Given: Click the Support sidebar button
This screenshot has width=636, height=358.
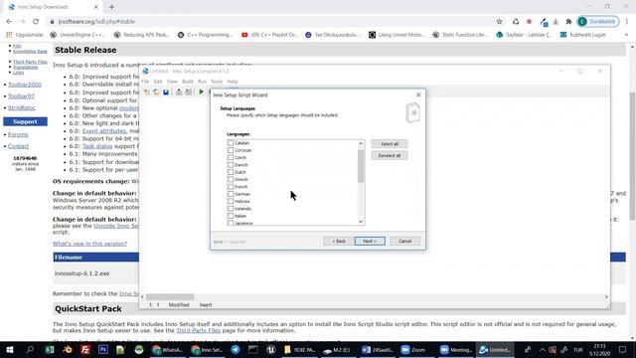Looking at the screenshot, I should [x=25, y=121].
